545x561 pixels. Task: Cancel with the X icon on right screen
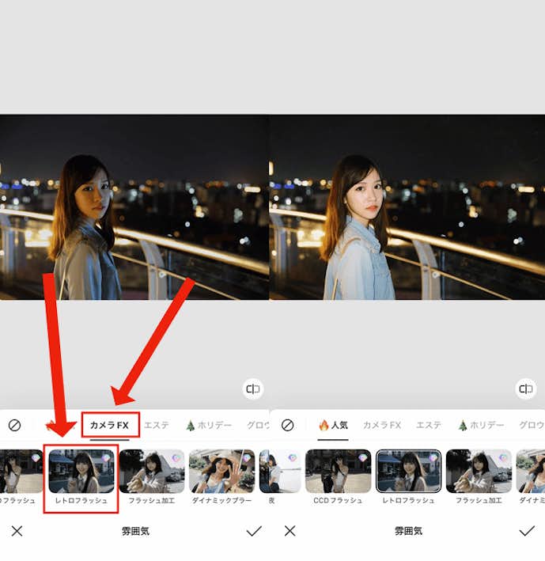click(290, 531)
